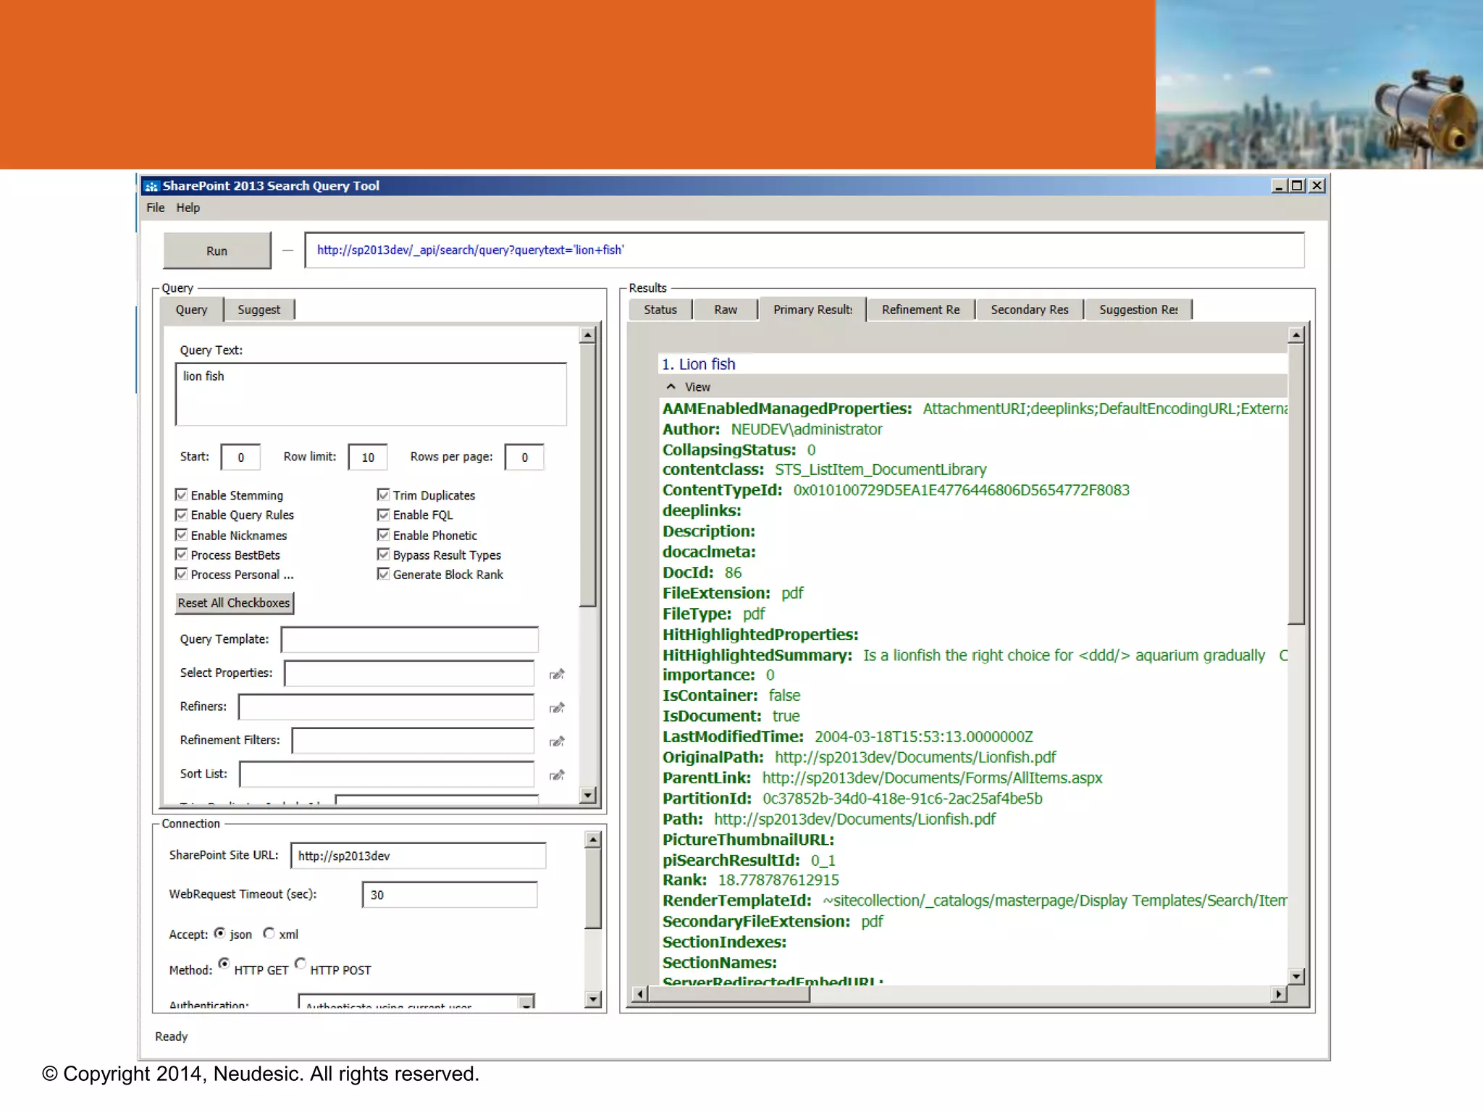
Task: Open the Authentication dropdown
Action: coord(527,1002)
